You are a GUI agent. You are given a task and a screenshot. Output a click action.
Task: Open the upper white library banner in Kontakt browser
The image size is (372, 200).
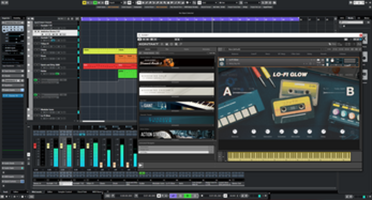coord(177,77)
